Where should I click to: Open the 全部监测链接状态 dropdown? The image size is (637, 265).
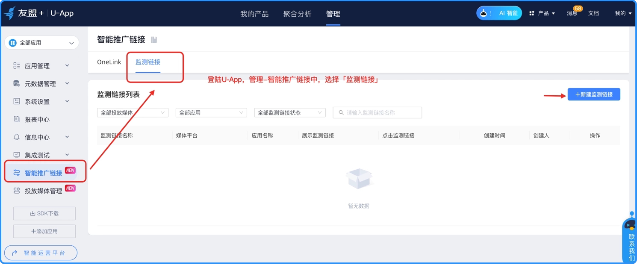click(x=290, y=112)
